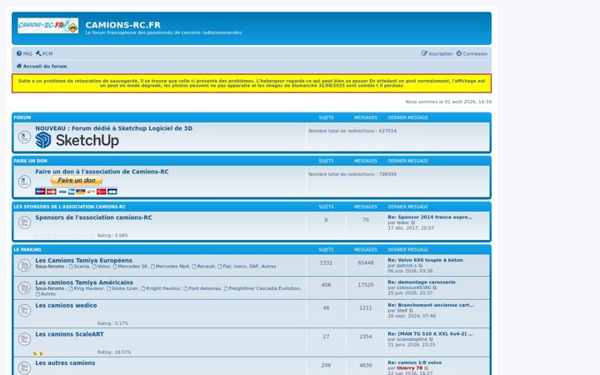Click view-post icon next to colossus45380
The width and height of the screenshot is (600, 375).
point(435,287)
